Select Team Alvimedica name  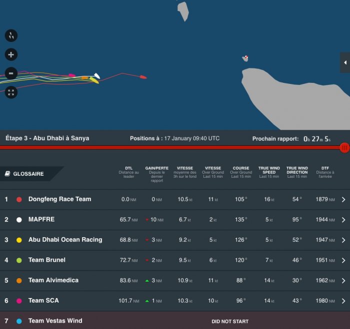pos(53,280)
